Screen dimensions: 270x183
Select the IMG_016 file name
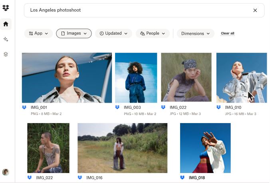pyautogui.click(x=94, y=178)
